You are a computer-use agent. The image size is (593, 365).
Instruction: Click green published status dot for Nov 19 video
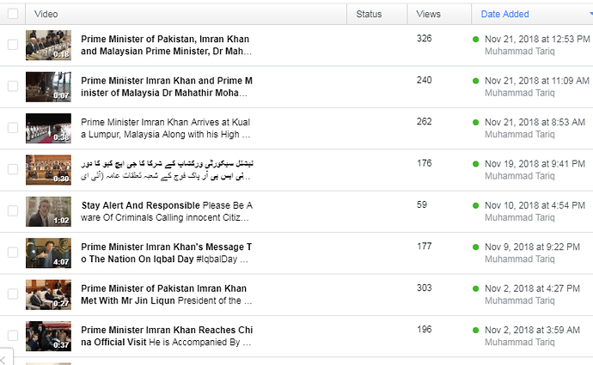[476, 164]
